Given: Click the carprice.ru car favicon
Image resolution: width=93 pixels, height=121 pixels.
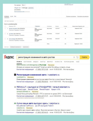Looking at the screenshot, I should click(x=15, y=103).
